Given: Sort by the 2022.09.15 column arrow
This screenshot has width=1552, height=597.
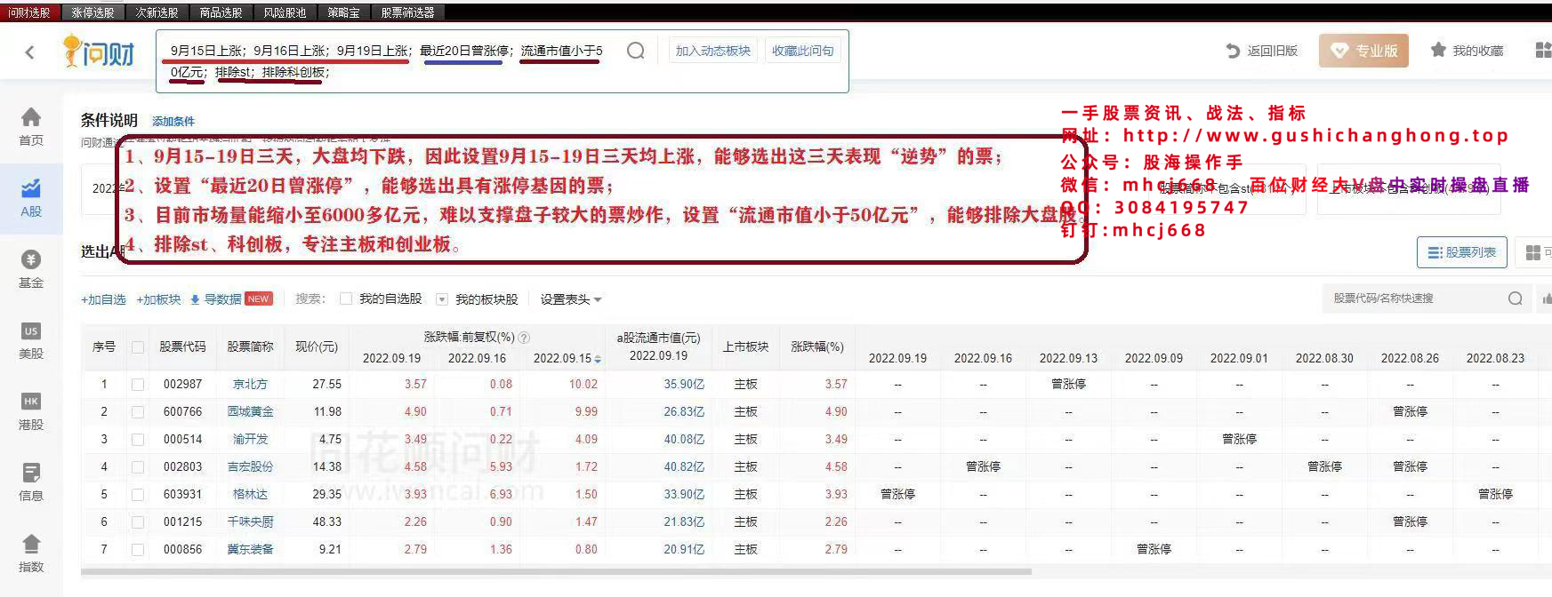Looking at the screenshot, I should 598,359.
